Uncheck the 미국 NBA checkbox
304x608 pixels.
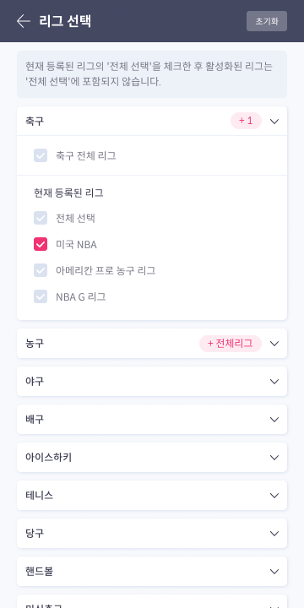pyautogui.click(x=41, y=244)
